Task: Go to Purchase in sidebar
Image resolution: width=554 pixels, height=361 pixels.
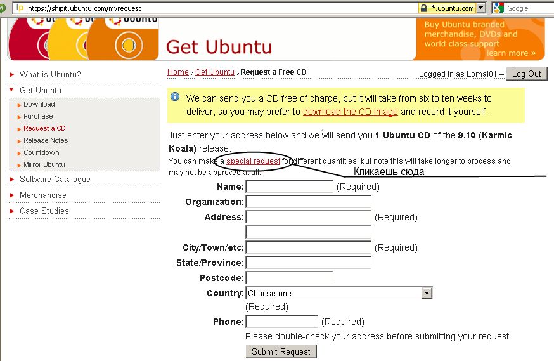Action: [38, 116]
